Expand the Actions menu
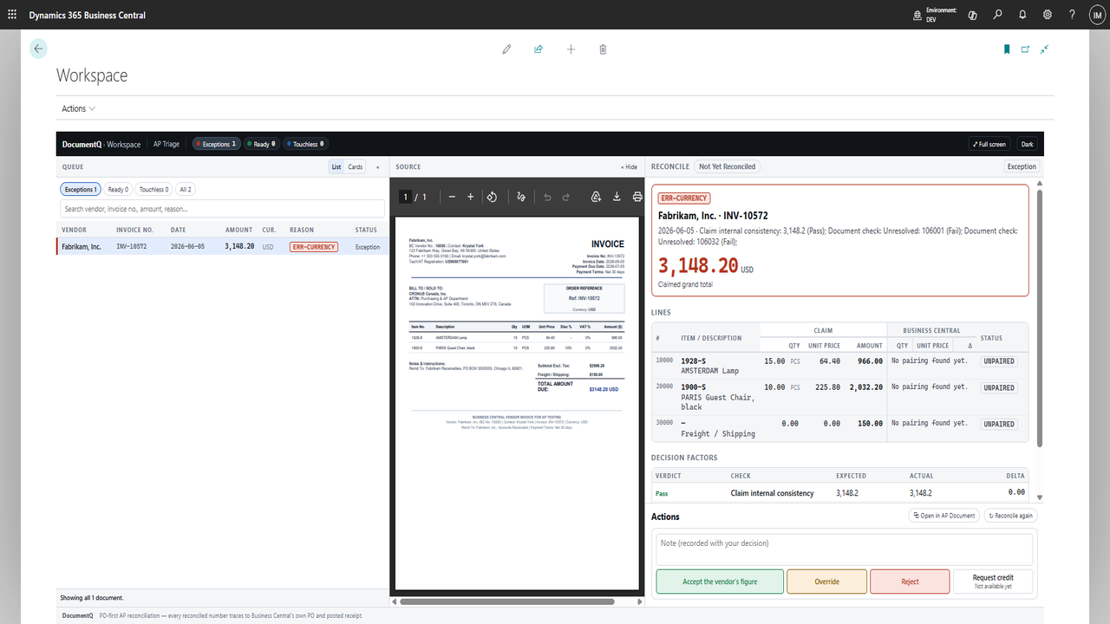Image resolution: width=1110 pixels, height=624 pixels. (78, 108)
